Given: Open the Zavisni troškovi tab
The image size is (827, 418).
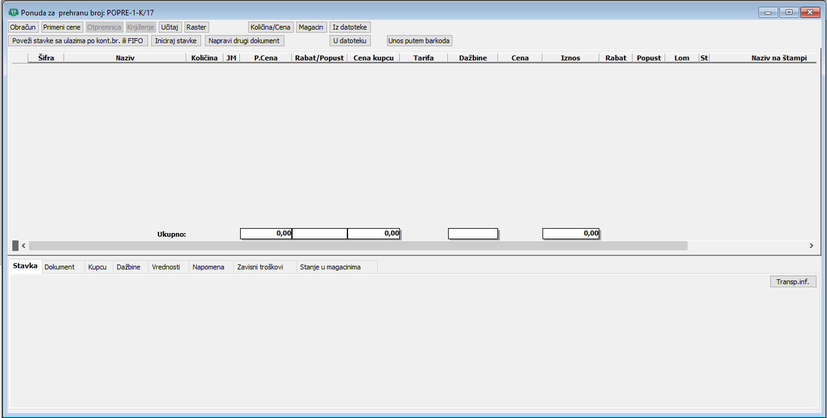Looking at the screenshot, I should [x=260, y=267].
